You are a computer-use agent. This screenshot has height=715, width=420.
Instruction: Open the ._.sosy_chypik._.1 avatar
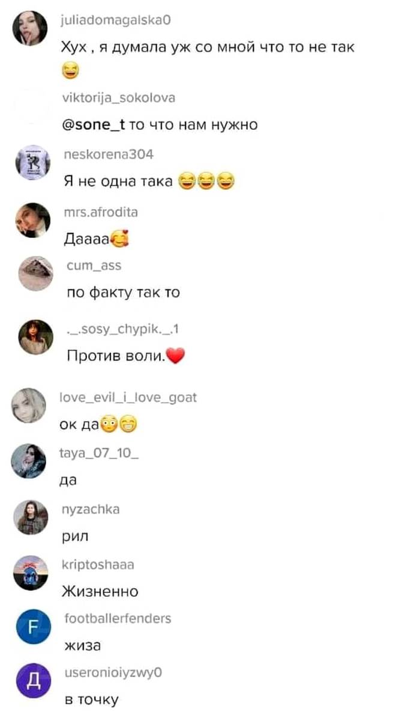[x=35, y=337]
